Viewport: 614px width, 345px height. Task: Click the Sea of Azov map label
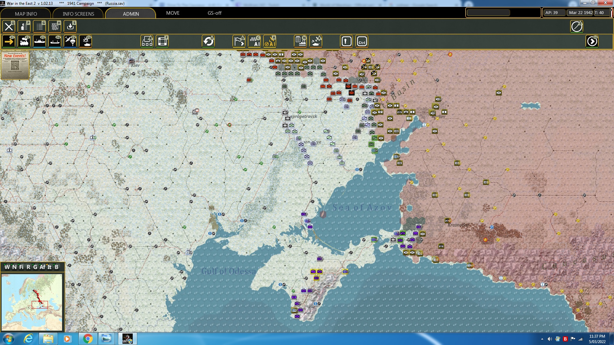pos(362,208)
